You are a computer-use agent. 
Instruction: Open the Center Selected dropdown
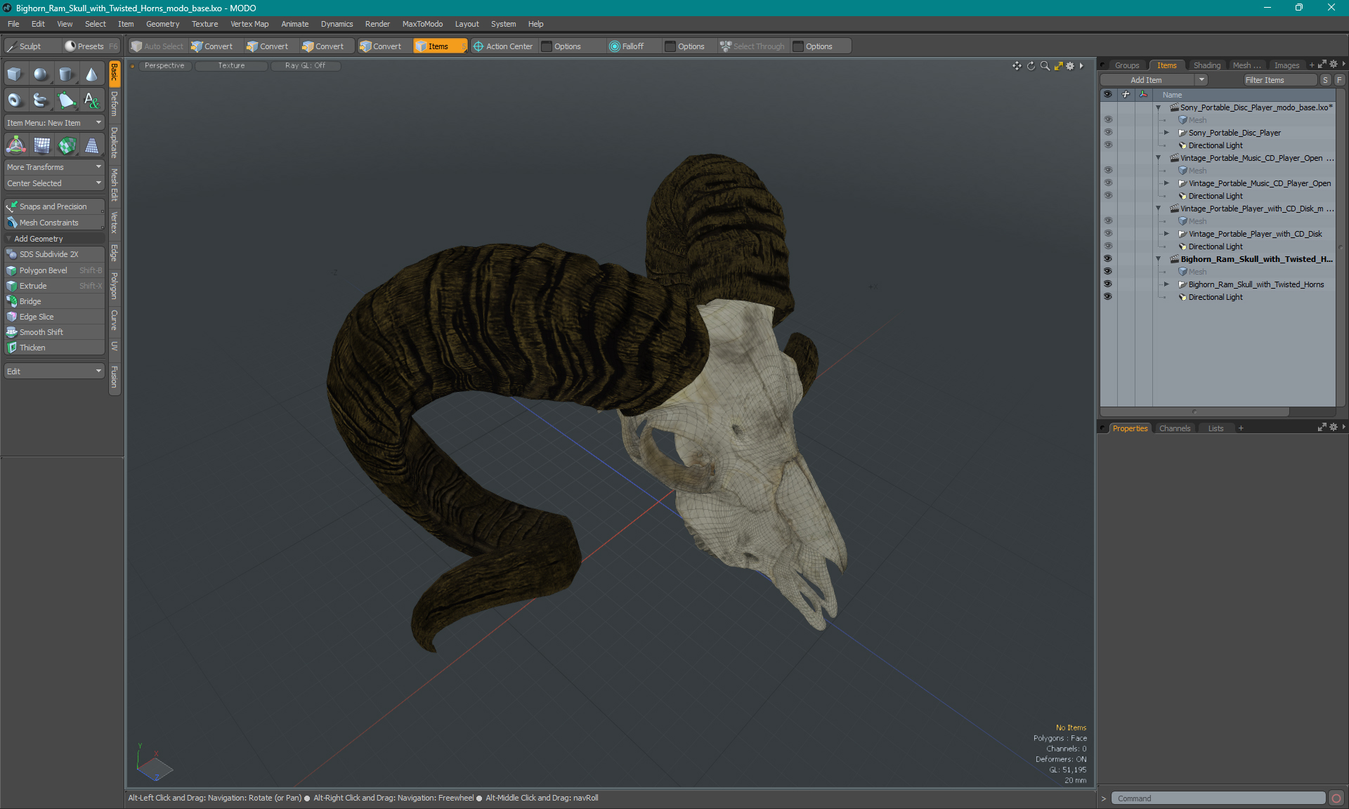[54, 183]
